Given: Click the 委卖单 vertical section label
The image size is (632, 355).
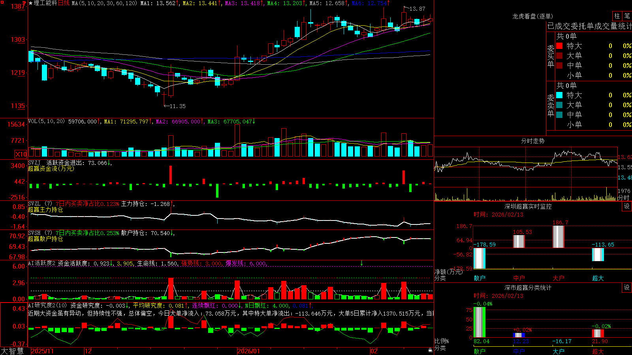Looking at the screenshot, I should [x=551, y=106].
